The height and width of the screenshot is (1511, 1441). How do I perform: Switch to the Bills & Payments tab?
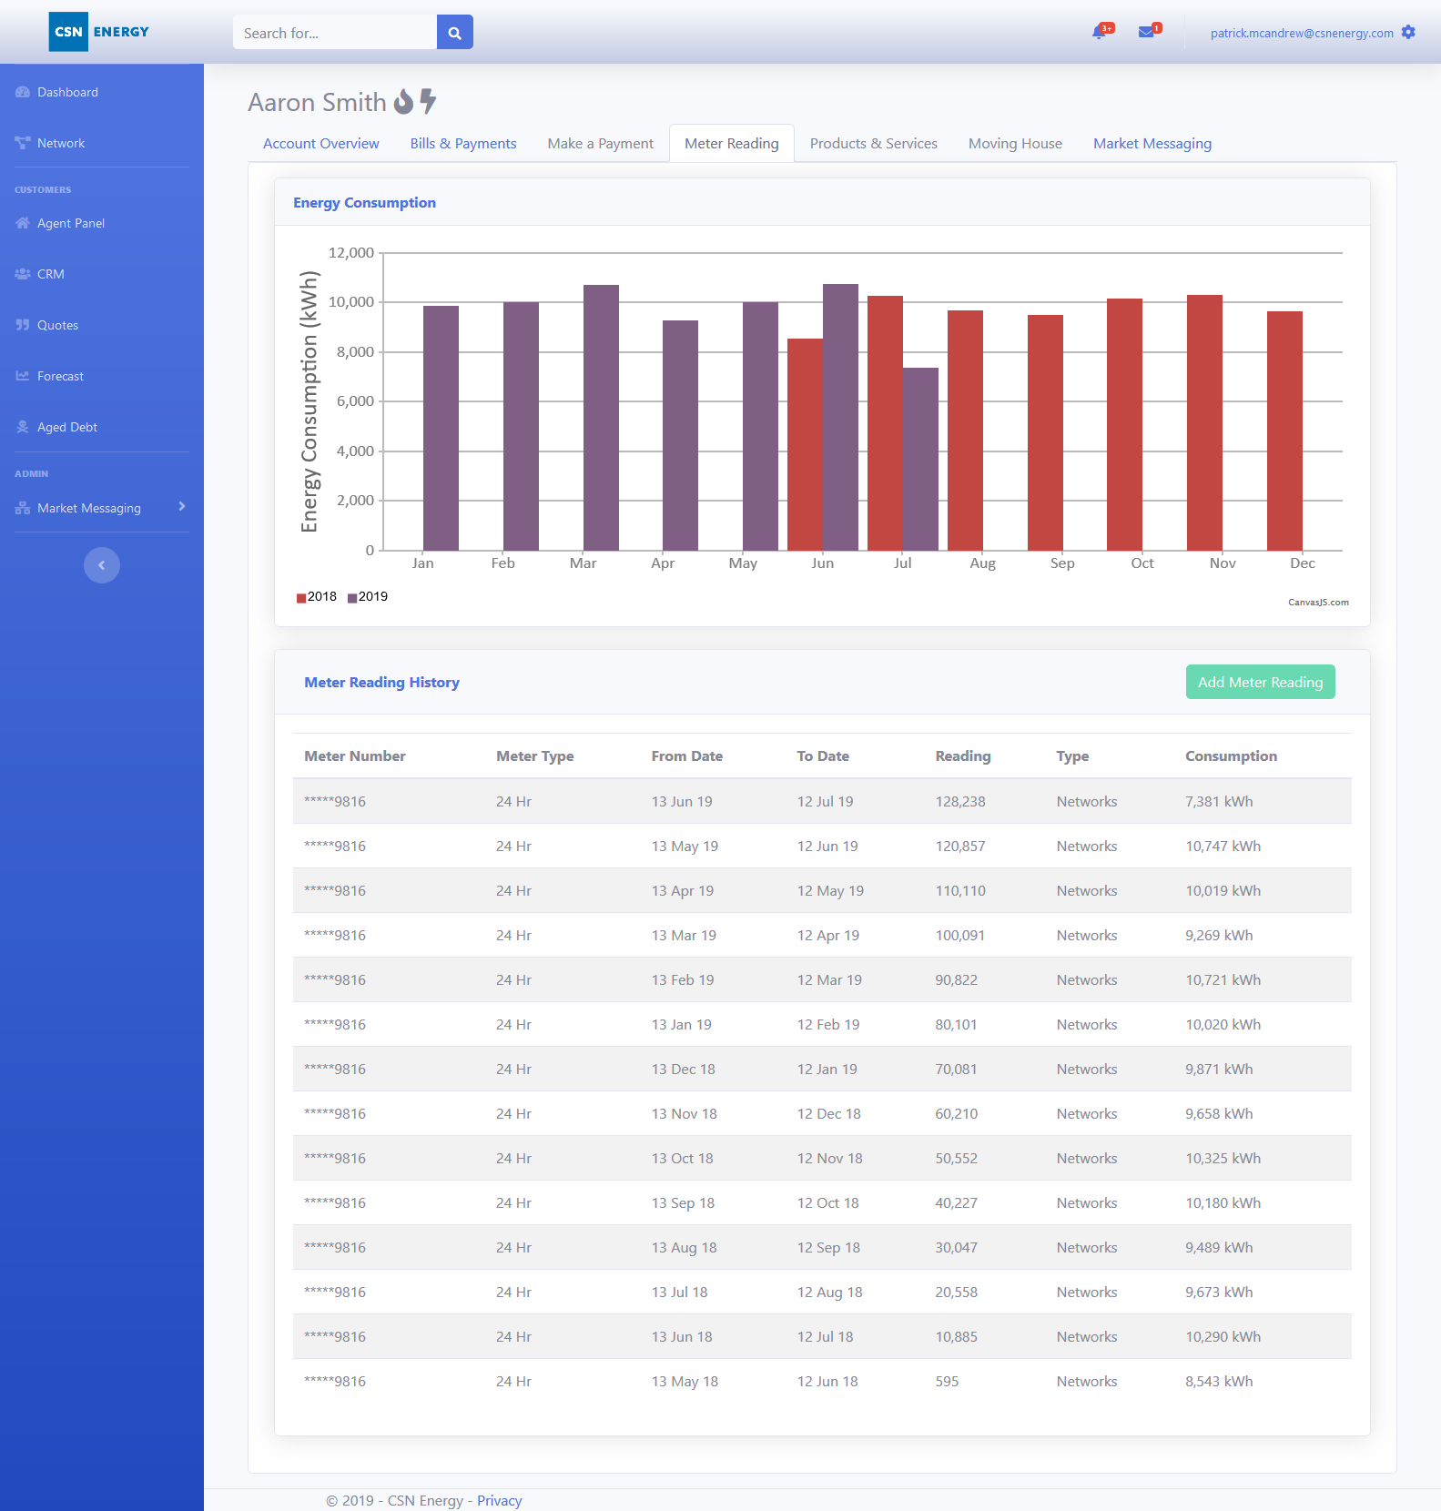(x=462, y=144)
